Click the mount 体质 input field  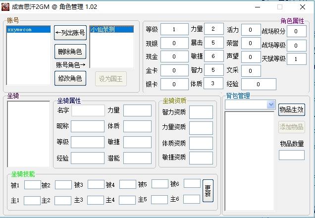pyautogui.click(x=137, y=126)
